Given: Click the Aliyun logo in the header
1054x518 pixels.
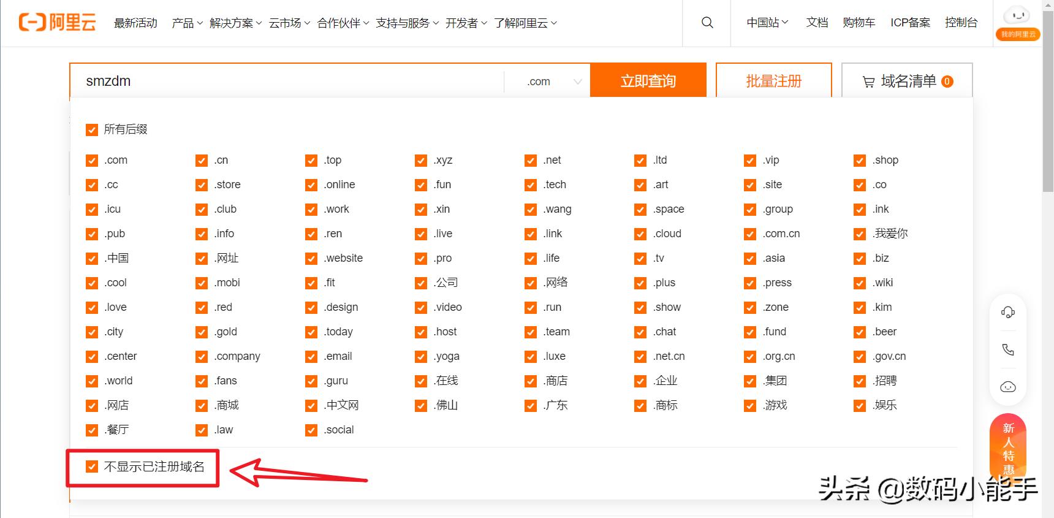Looking at the screenshot, I should tap(58, 23).
